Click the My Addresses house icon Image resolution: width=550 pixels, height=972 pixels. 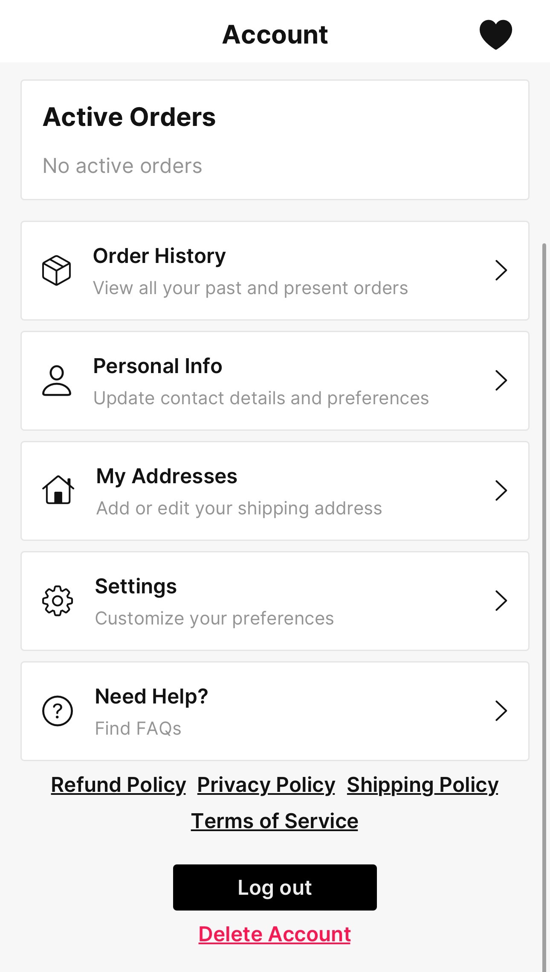pyautogui.click(x=58, y=490)
